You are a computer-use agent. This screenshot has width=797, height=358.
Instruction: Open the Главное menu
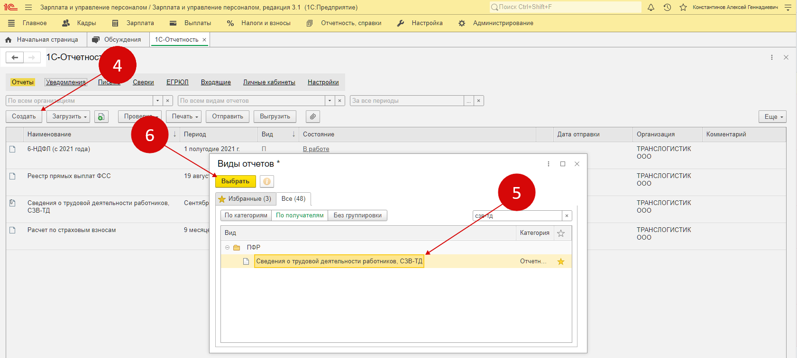pyautogui.click(x=35, y=23)
